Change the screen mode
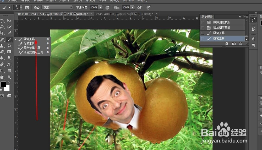 [9, 96]
